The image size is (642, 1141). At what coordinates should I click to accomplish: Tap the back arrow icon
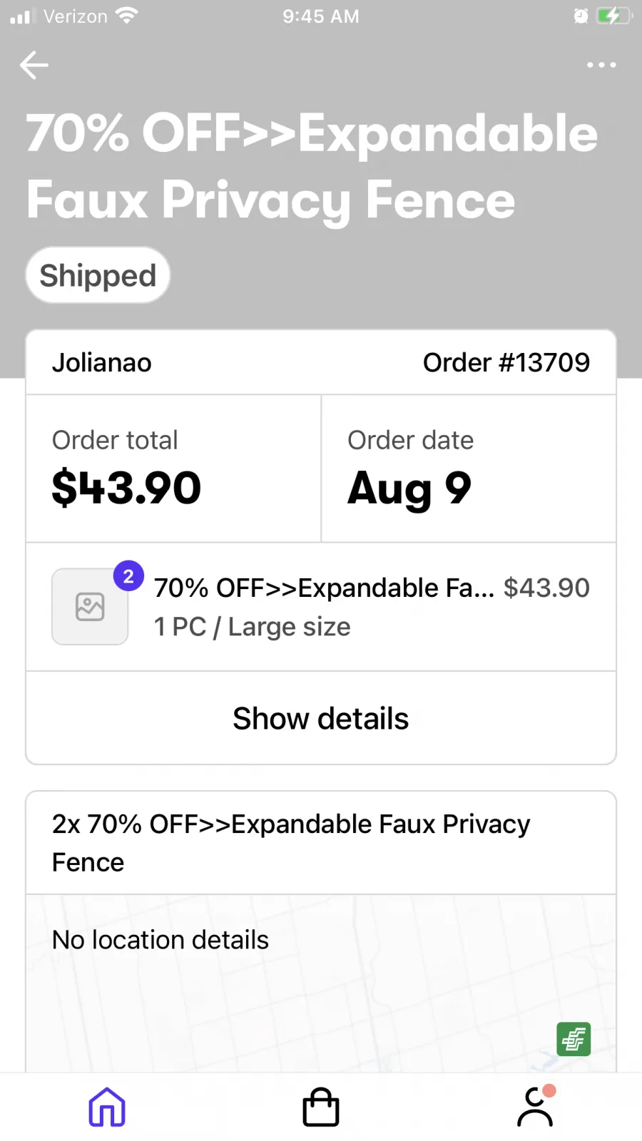34,65
